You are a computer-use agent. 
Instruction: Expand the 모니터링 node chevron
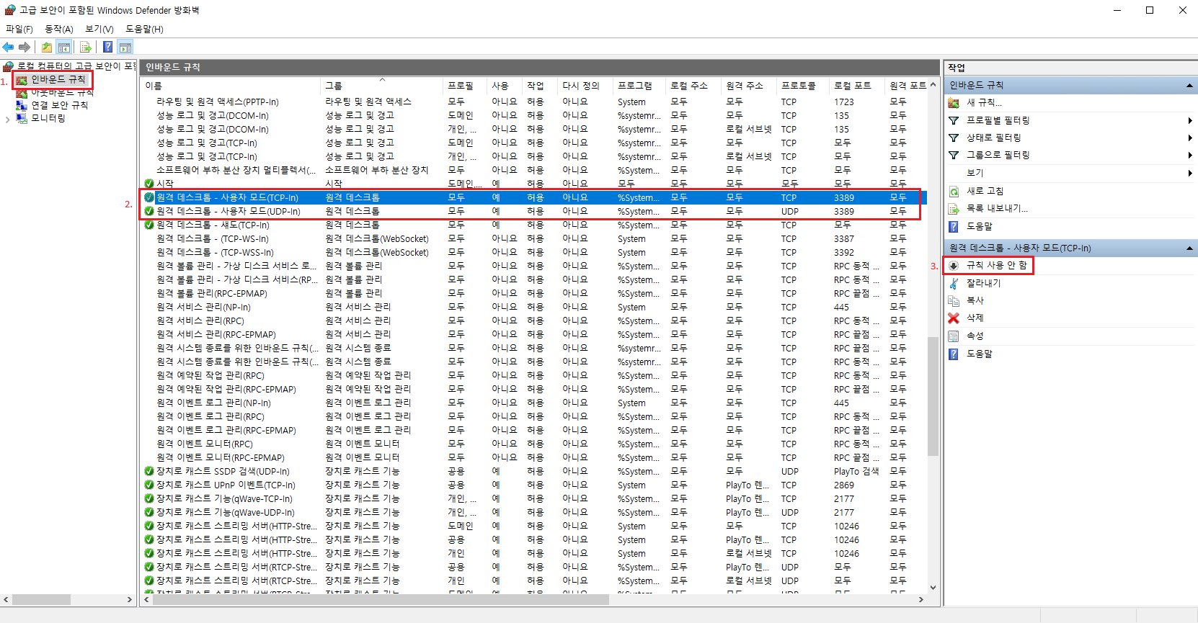(7, 119)
